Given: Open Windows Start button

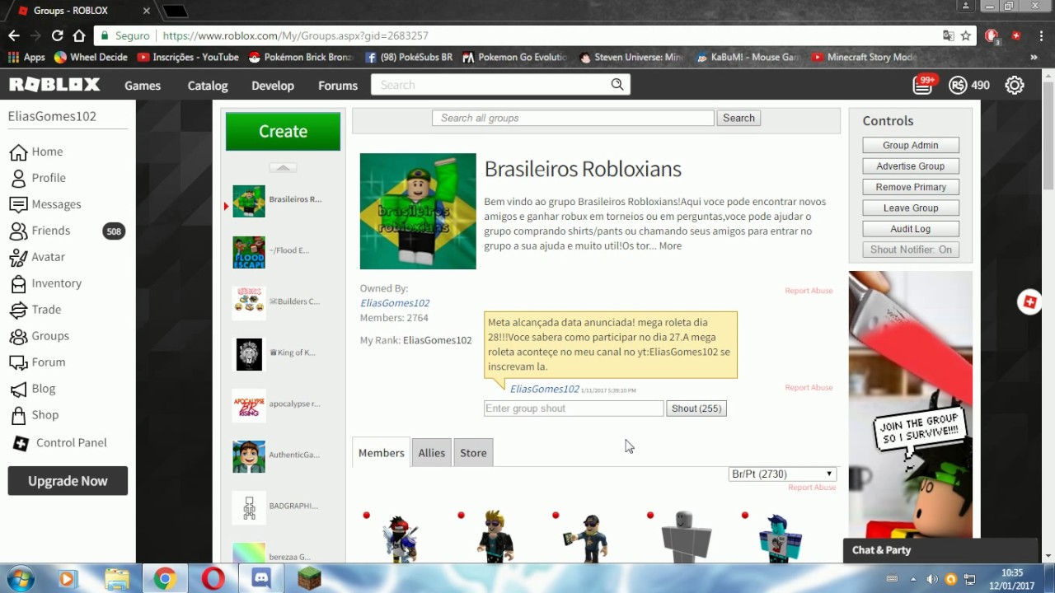Looking at the screenshot, I should tap(19, 578).
